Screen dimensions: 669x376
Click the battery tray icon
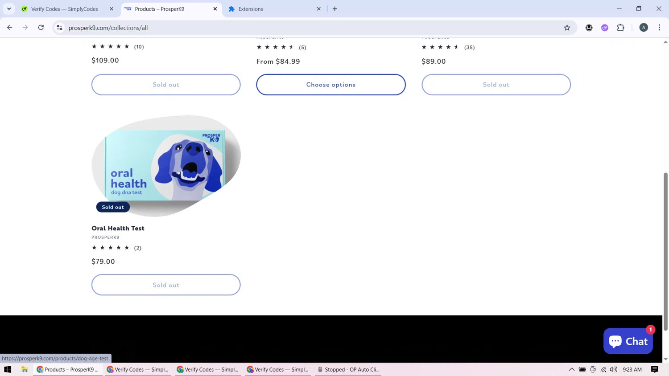(582, 369)
